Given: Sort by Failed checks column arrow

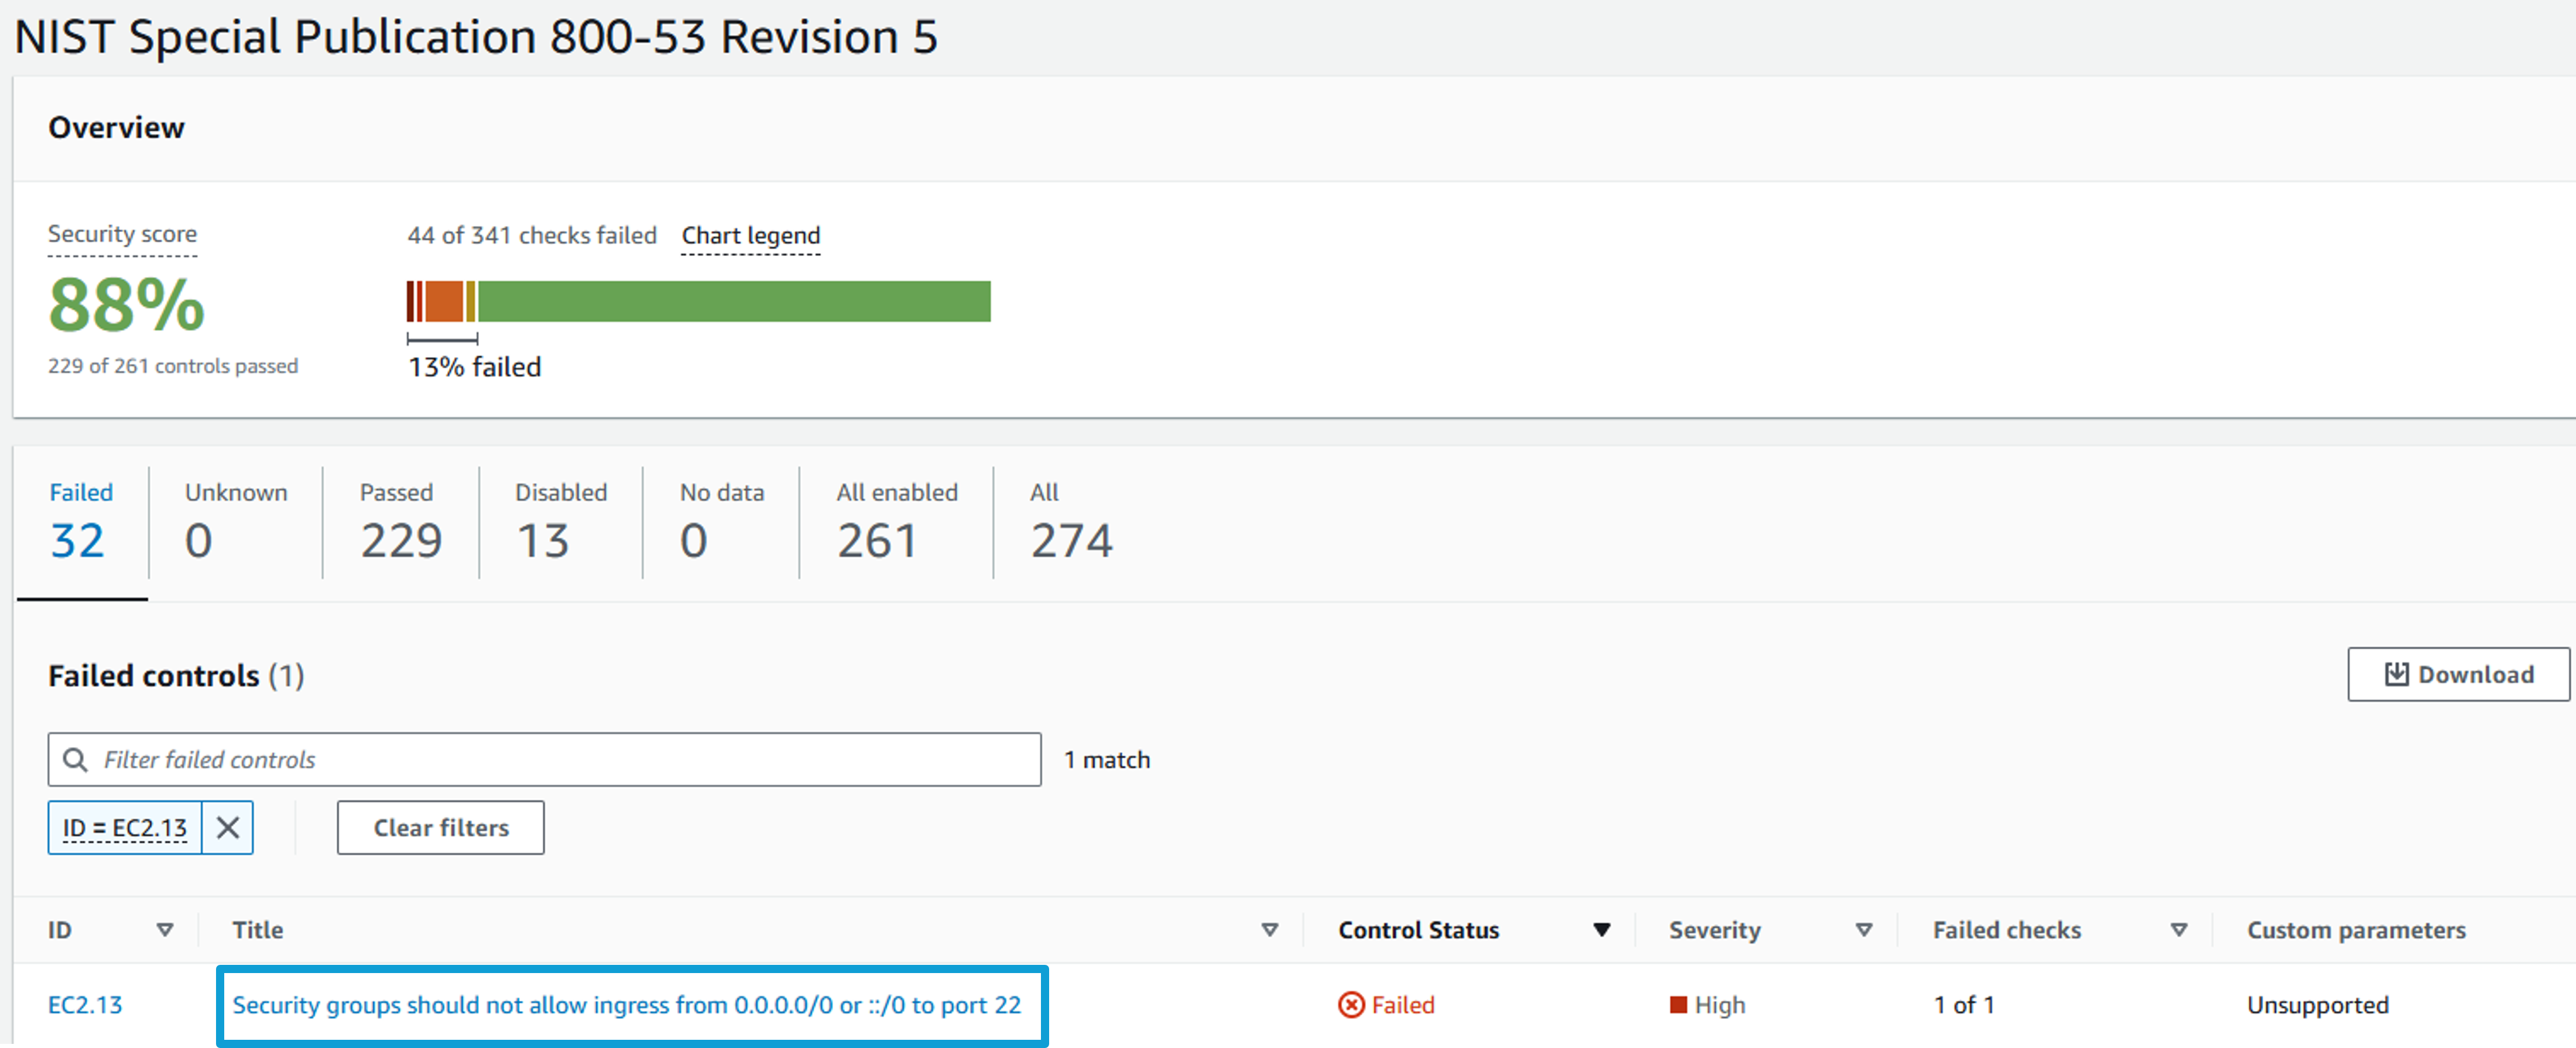Looking at the screenshot, I should click(x=2178, y=929).
